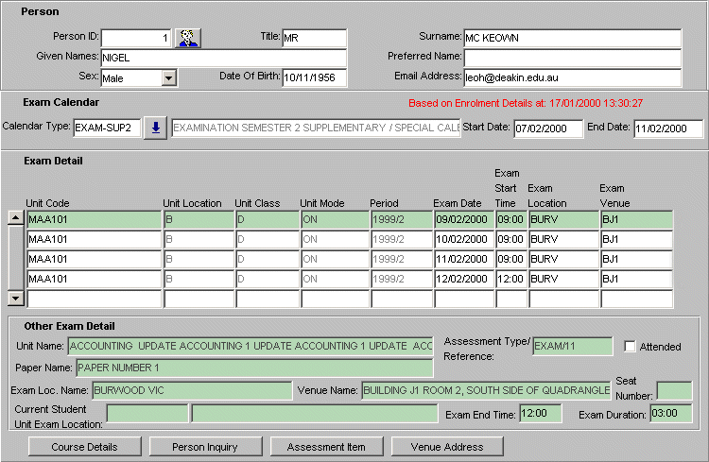Click the Assessment Item button

pos(326,447)
